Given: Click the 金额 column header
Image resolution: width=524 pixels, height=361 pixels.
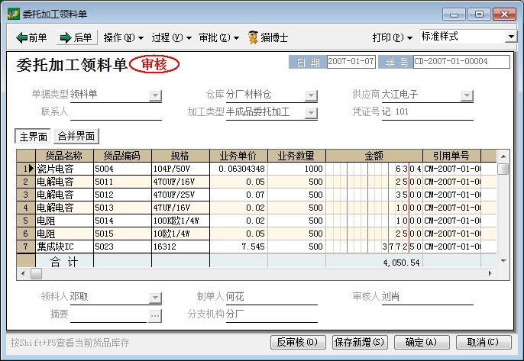Looking at the screenshot, I should coord(374,156).
